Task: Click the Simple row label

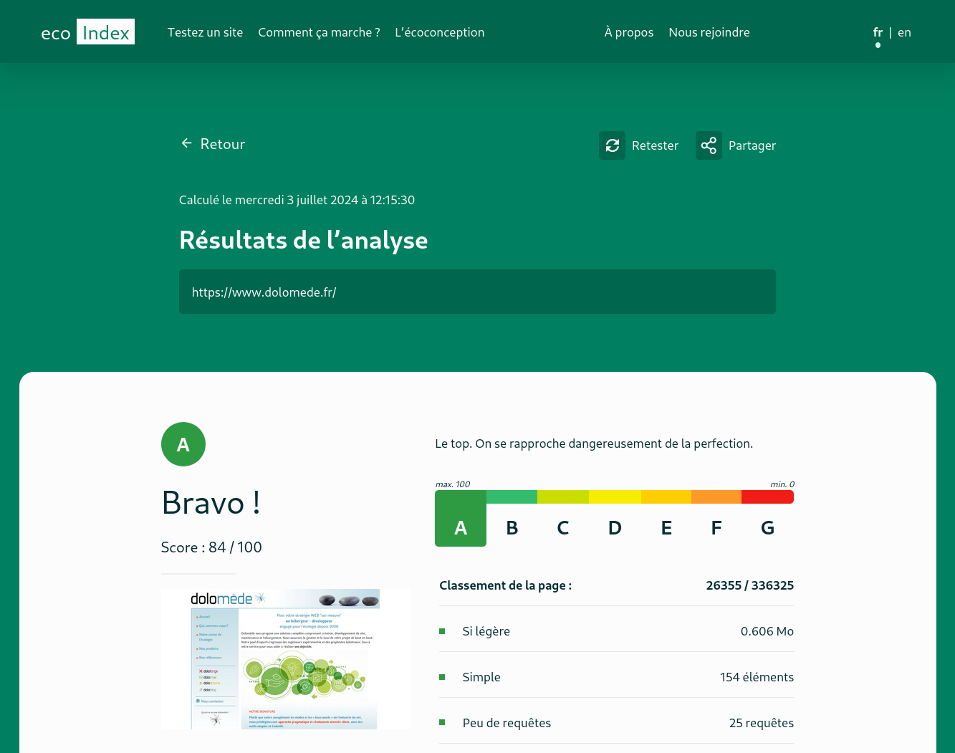Action: pyautogui.click(x=481, y=677)
